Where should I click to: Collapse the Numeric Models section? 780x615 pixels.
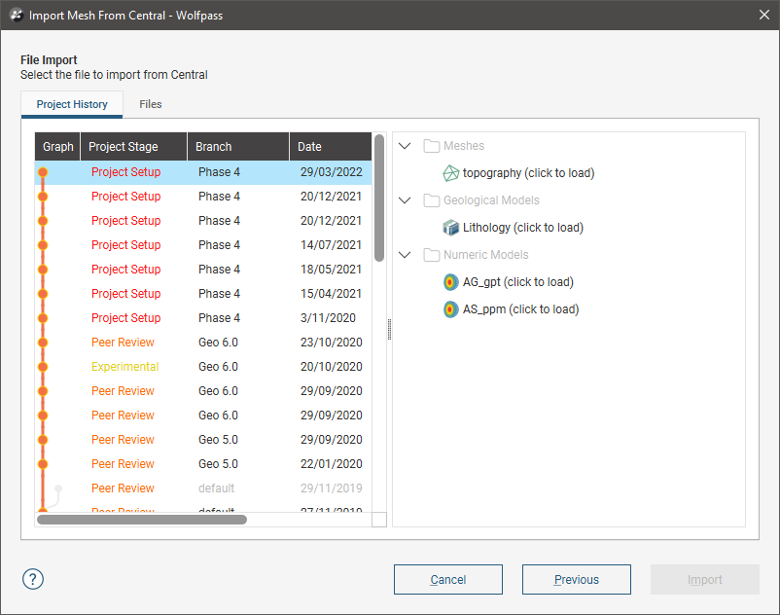click(406, 255)
